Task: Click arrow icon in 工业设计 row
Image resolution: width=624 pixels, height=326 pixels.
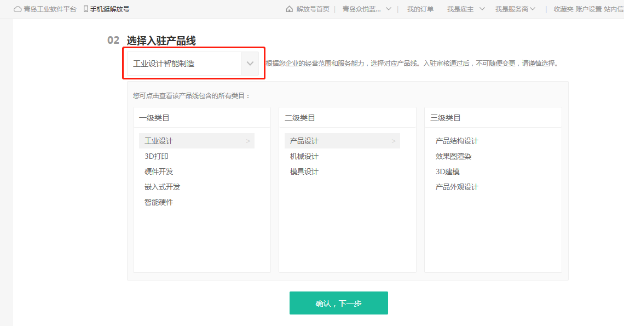Action: 247,141
